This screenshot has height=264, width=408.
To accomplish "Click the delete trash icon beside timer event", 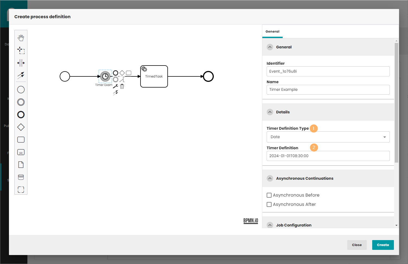I will click(x=122, y=86).
